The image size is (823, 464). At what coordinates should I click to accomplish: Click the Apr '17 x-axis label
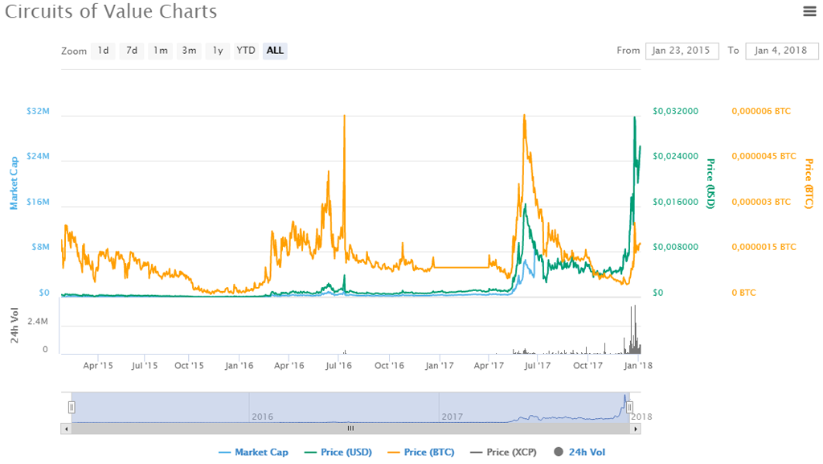pos(489,365)
